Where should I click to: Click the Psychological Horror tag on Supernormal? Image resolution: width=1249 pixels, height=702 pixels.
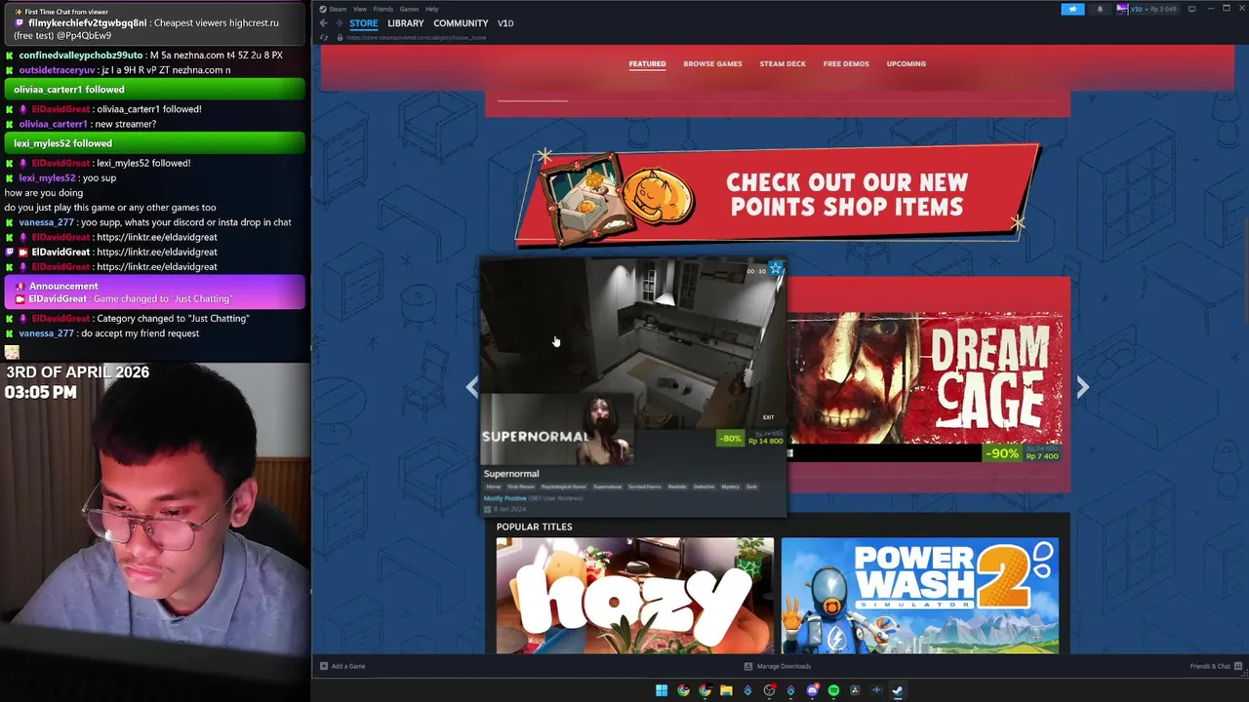pos(563,487)
